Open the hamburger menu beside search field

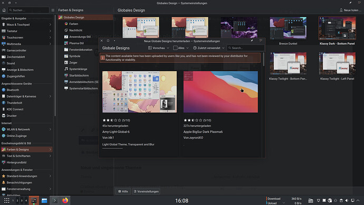click(x=53, y=10)
